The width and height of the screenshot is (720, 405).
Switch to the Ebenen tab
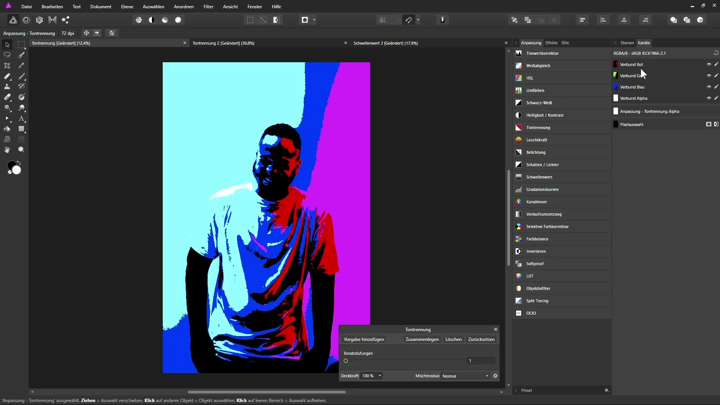pyautogui.click(x=627, y=43)
